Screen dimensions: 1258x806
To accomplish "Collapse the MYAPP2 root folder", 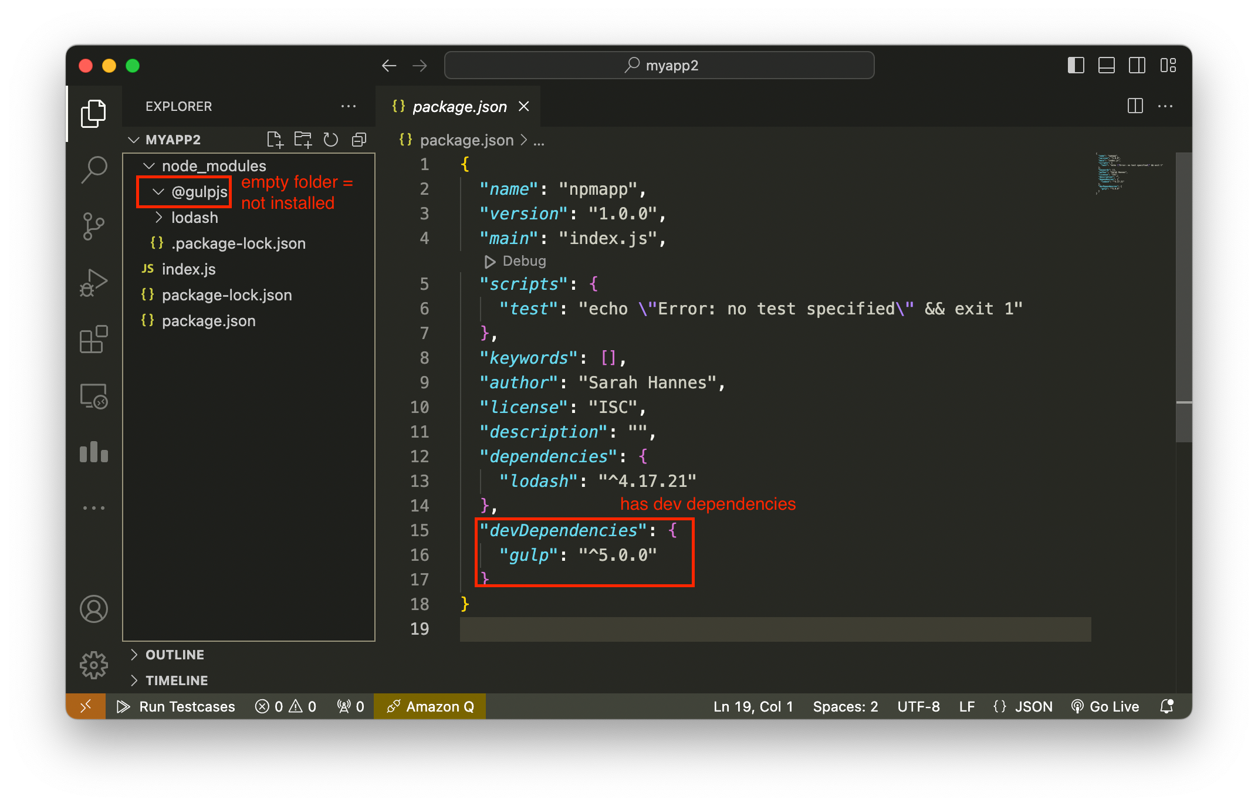I will tap(134, 140).
